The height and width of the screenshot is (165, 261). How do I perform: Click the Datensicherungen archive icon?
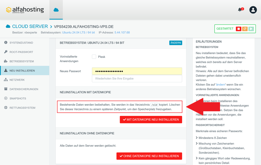tap(6, 89)
